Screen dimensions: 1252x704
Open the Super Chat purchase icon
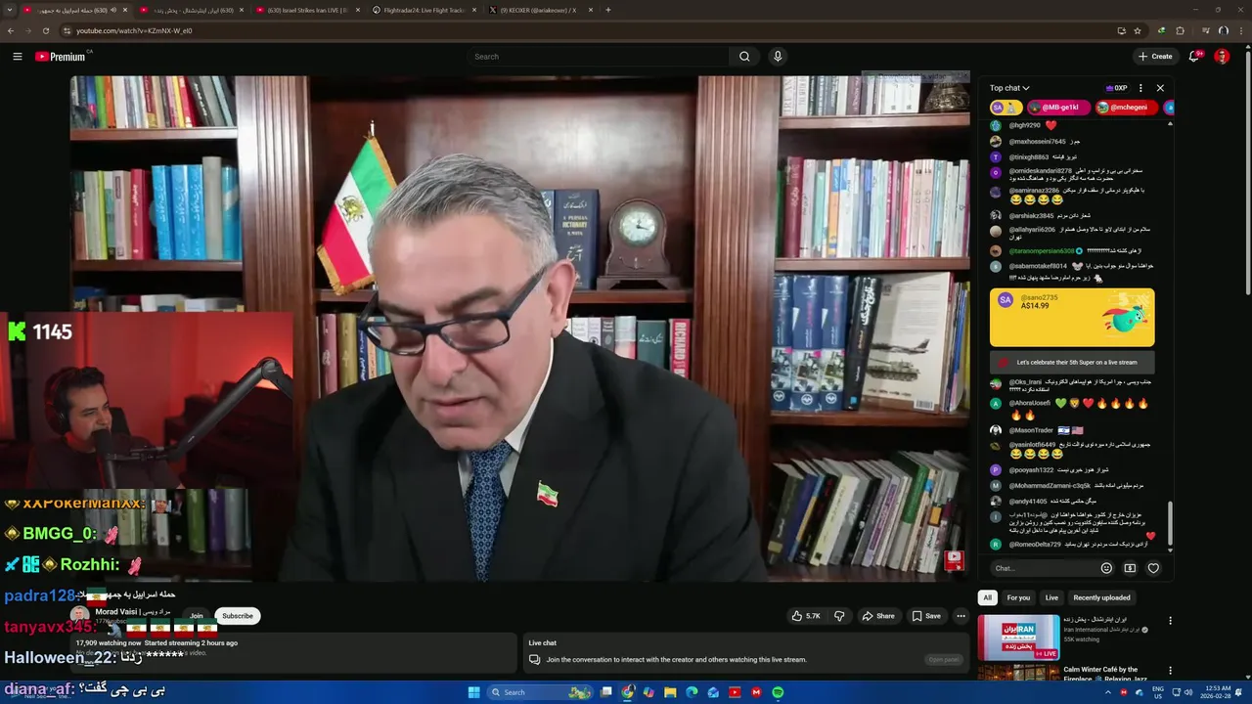point(1130,568)
